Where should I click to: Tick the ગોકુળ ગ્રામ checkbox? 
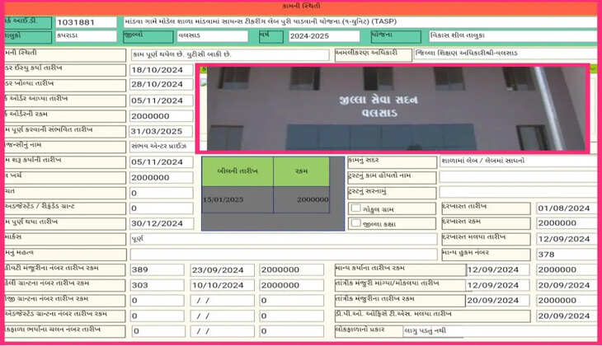click(355, 208)
